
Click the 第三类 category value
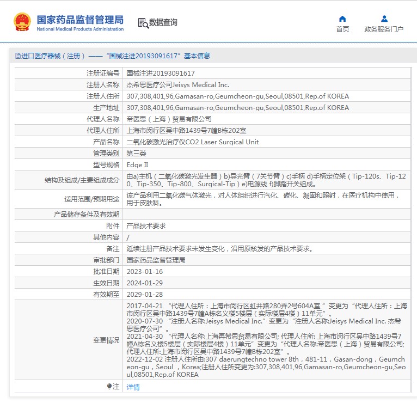[137, 153]
